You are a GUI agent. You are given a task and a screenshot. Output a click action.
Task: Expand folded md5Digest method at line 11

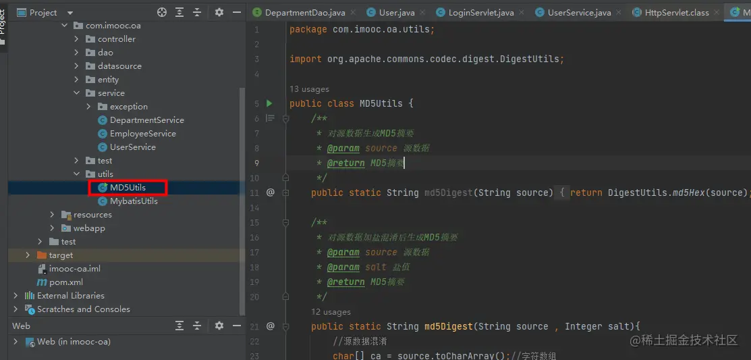click(285, 192)
